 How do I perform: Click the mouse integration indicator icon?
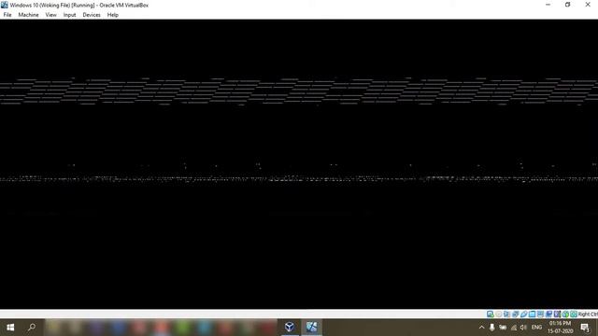click(x=565, y=314)
